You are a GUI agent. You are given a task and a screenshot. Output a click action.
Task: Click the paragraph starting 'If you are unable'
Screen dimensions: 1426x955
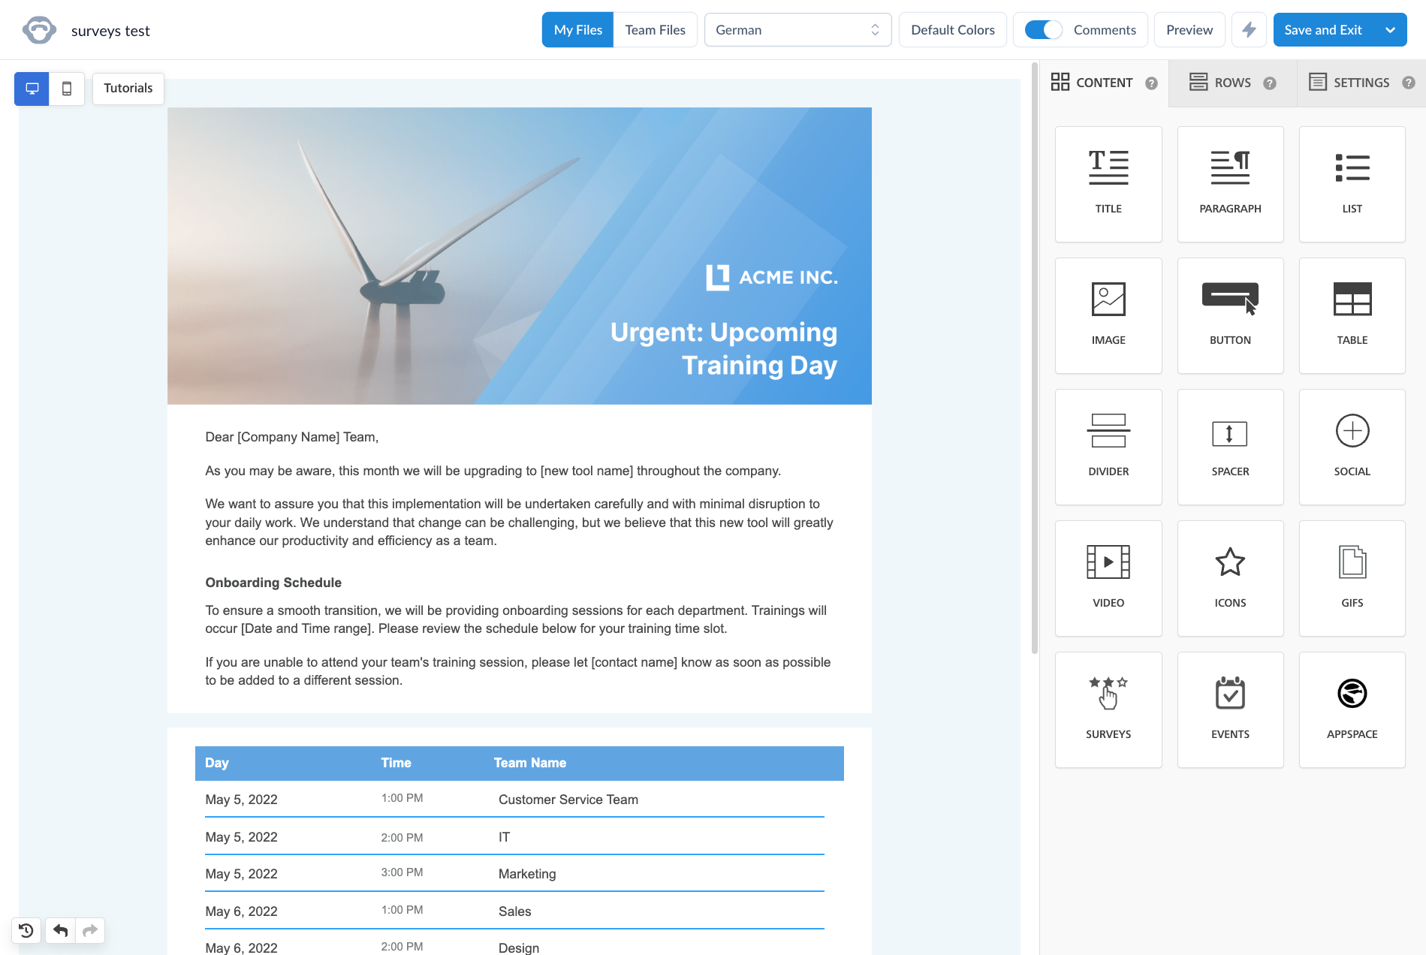click(x=518, y=671)
